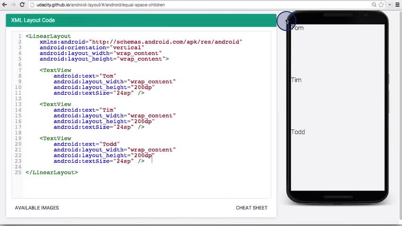Show hidden extensions with the chevron icon

390,5
